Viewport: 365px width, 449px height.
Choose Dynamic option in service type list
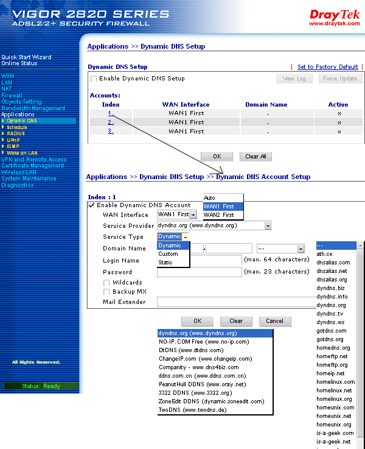(x=173, y=246)
